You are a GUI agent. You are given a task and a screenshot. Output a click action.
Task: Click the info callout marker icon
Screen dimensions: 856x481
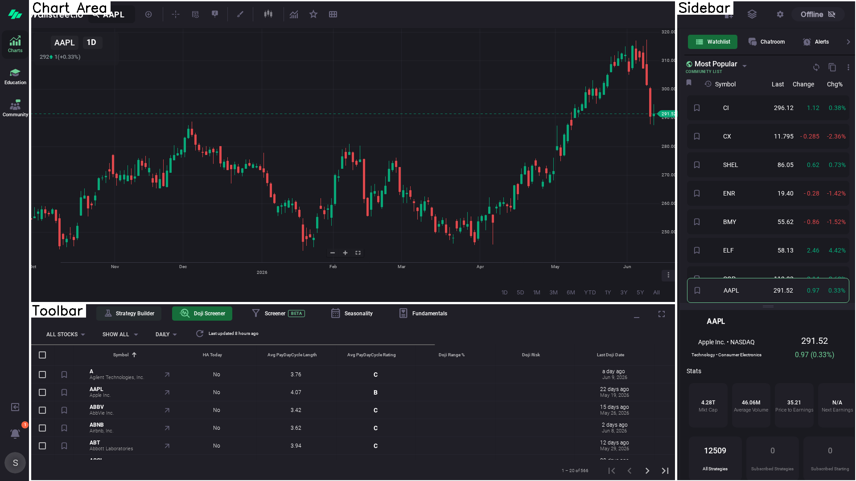(x=215, y=14)
